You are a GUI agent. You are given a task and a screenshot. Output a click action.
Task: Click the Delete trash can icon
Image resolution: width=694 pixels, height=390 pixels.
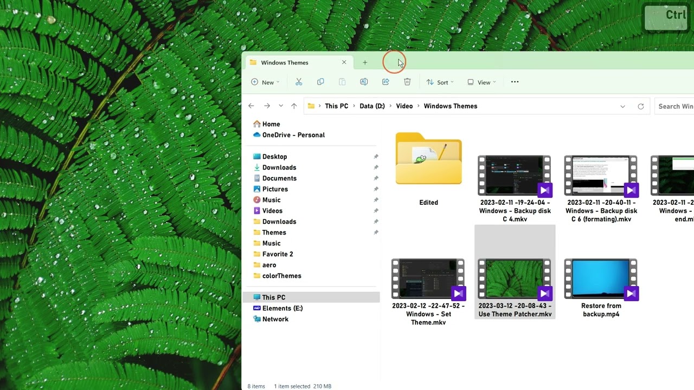407,82
